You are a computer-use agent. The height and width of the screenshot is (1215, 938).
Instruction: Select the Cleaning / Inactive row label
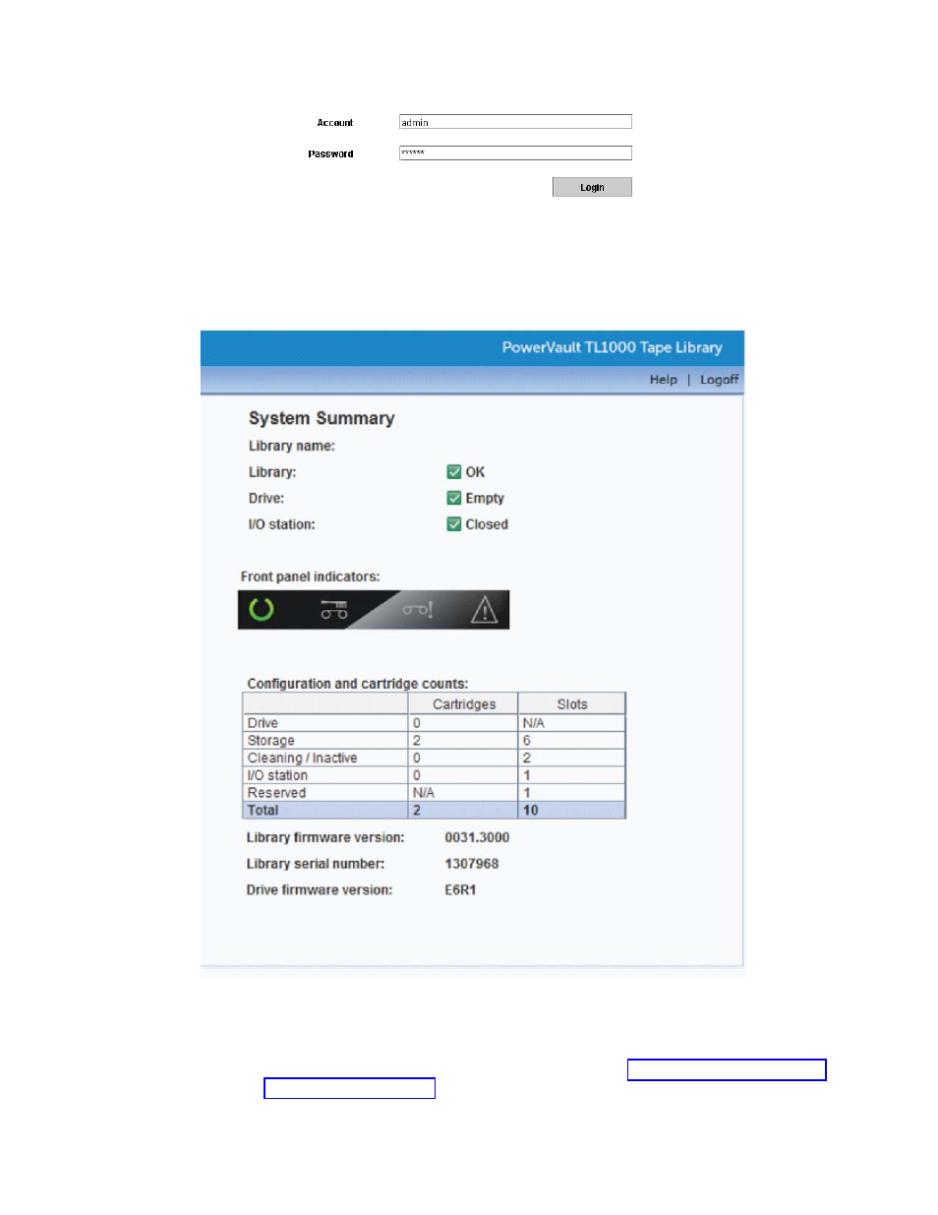click(302, 759)
